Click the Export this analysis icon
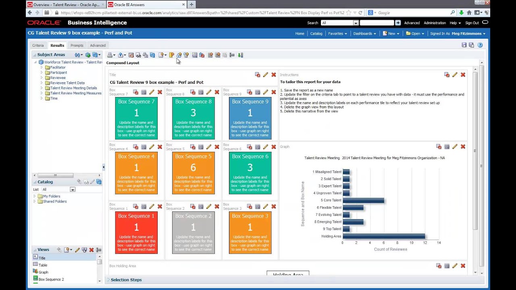516x290 pixels. 120,55
